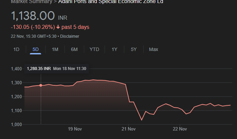This screenshot has width=237, height=139.
Task: Select the 6M time range
Action: point(74,49)
